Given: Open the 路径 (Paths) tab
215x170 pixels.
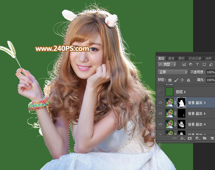Looking at the screenshot, I should tap(181, 58).
